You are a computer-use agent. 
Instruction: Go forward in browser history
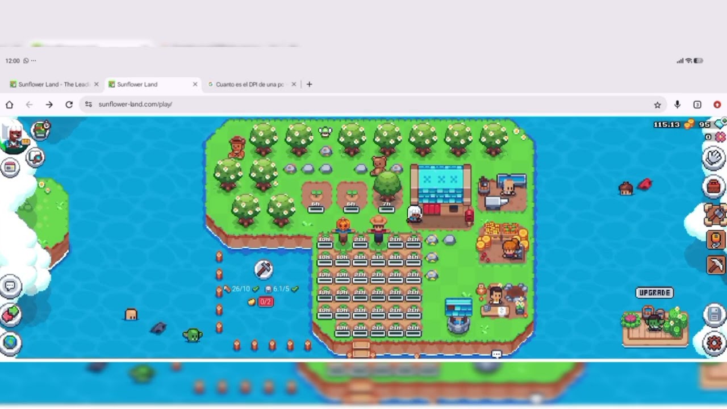[49, 105]
